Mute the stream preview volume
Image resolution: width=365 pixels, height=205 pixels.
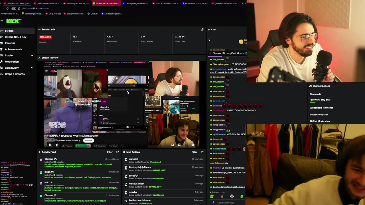point(57,145)
